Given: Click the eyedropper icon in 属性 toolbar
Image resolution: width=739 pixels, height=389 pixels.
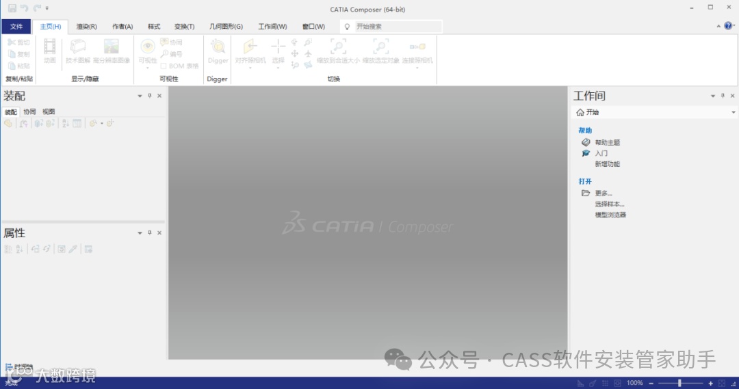Looking at the screenshot, I should (x=73, y=249).
